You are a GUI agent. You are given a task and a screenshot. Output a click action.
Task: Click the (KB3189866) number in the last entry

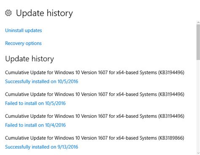tap(171, 138)
